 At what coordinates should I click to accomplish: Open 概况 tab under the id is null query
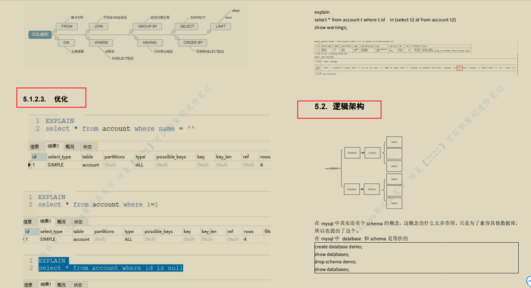[x=61, y=285]
